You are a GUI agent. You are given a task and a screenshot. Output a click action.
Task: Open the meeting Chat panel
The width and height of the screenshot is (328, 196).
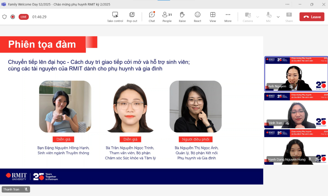click(152, 17)
